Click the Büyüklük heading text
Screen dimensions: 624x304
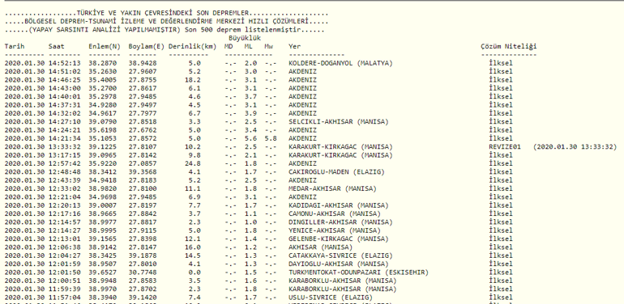(x=245, y=38)
